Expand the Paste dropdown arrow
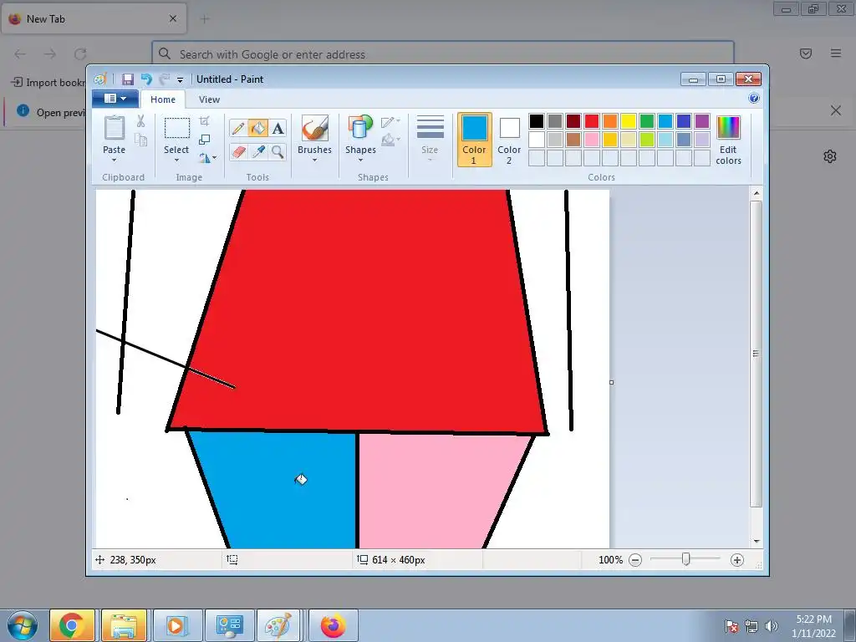 click(114, 160)
